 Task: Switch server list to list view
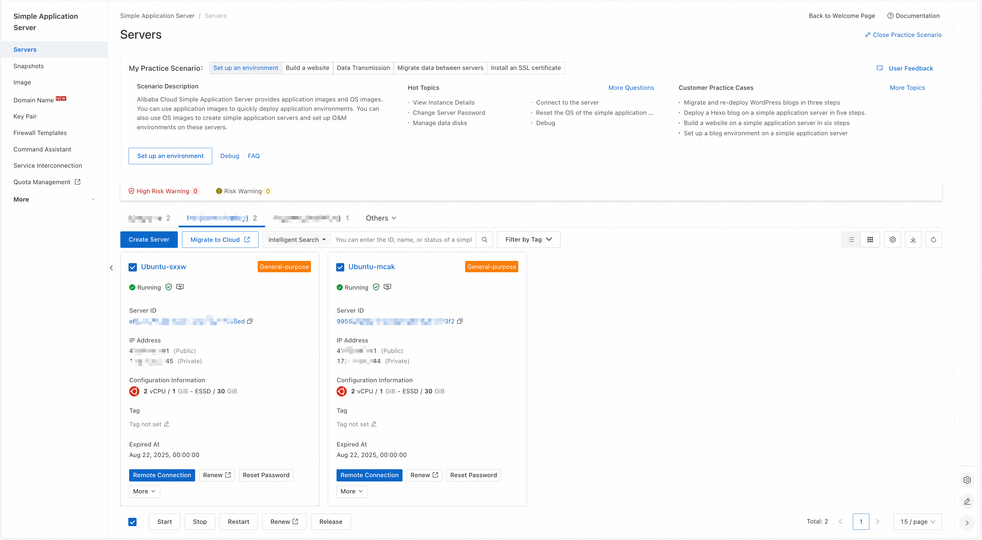(851, 239)
